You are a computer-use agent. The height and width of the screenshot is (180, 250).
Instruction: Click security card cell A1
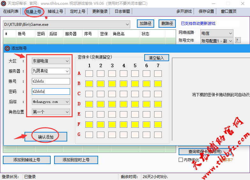click(x=89, y=74)
